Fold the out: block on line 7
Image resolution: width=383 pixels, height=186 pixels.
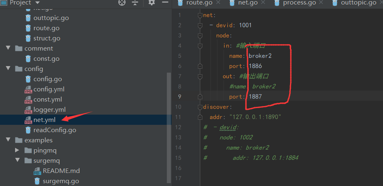point(200,77)
